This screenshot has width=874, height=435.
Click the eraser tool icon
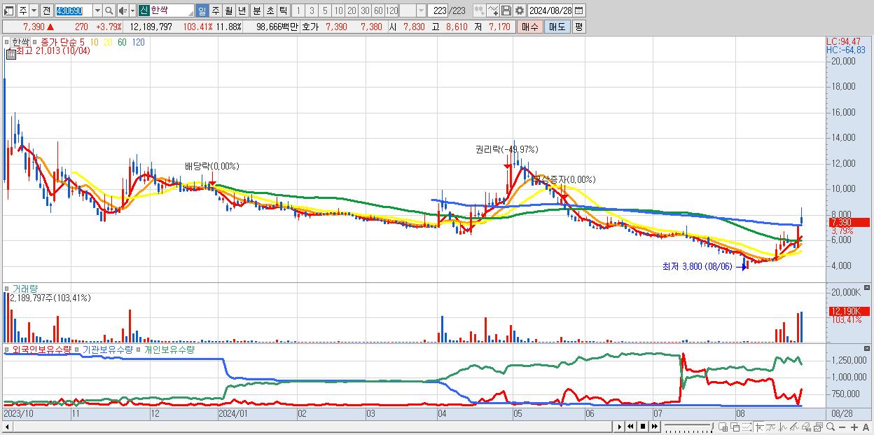tap(806, 427)
